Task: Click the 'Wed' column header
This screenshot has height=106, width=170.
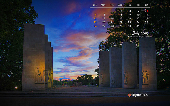Action: (120, 5)
